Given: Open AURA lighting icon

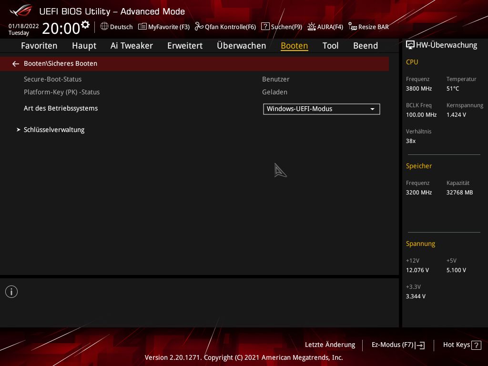Looking at the screenshot, I should click(312, 27).
